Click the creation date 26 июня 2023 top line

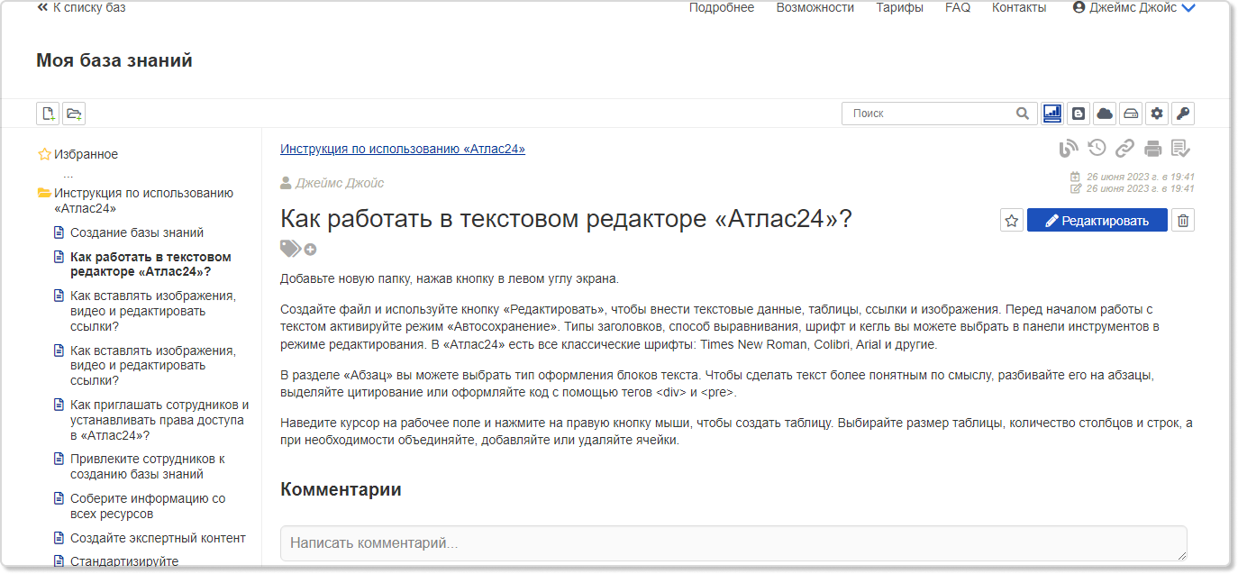pyautogui.click(x=1141, y=177)
